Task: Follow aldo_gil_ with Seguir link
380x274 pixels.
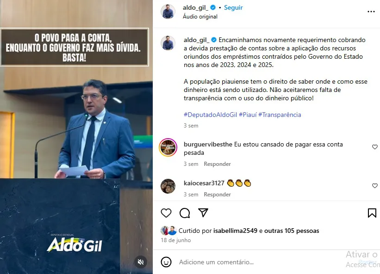Action: coord(233,7)
